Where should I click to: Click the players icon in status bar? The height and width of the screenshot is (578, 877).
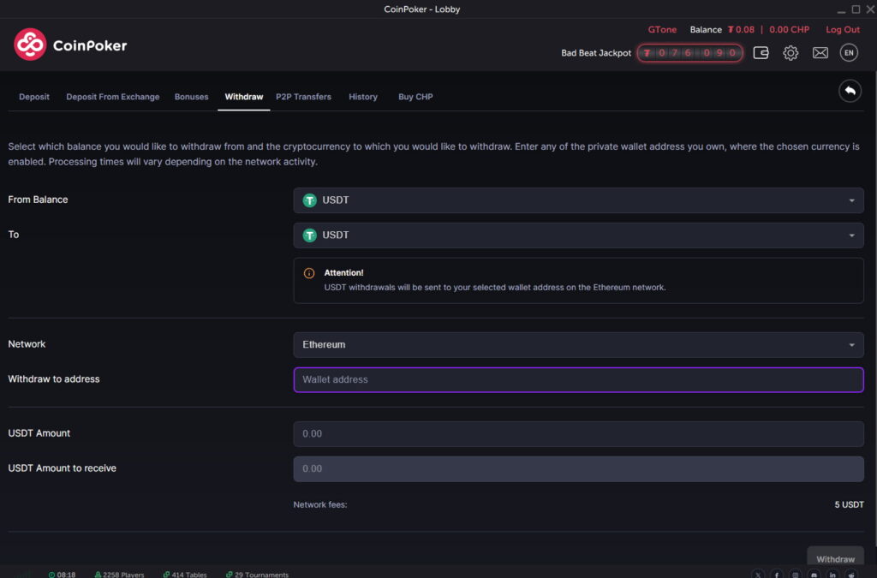click(98, 575)
